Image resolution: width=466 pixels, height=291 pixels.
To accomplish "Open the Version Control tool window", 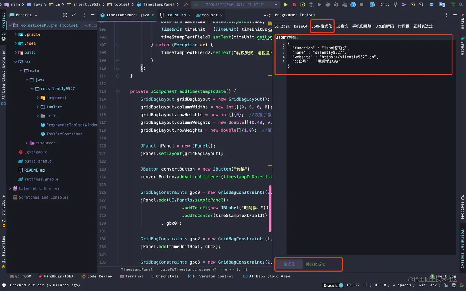I will coord(210,276).
